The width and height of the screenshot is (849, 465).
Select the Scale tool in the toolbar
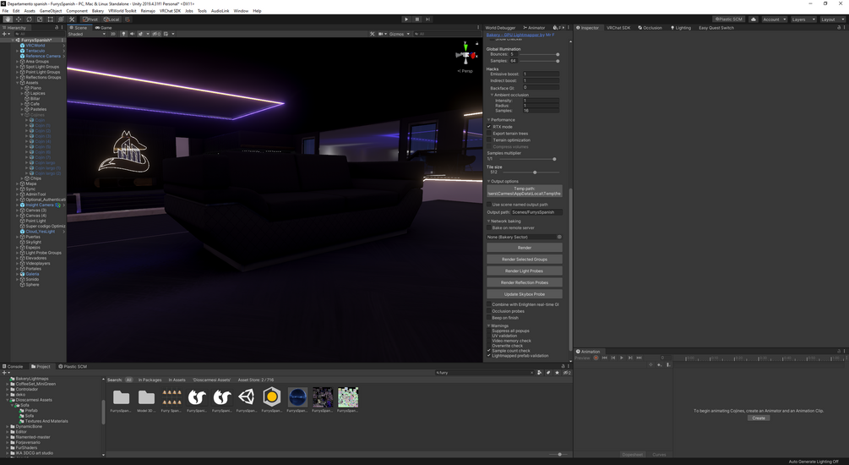(40, 19)
